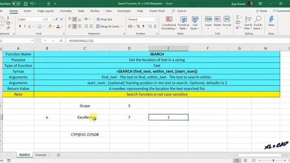Screen dimensions: 290x163
Task: Toggle the Center horizontal alignment
Action: tap(74, 26)
